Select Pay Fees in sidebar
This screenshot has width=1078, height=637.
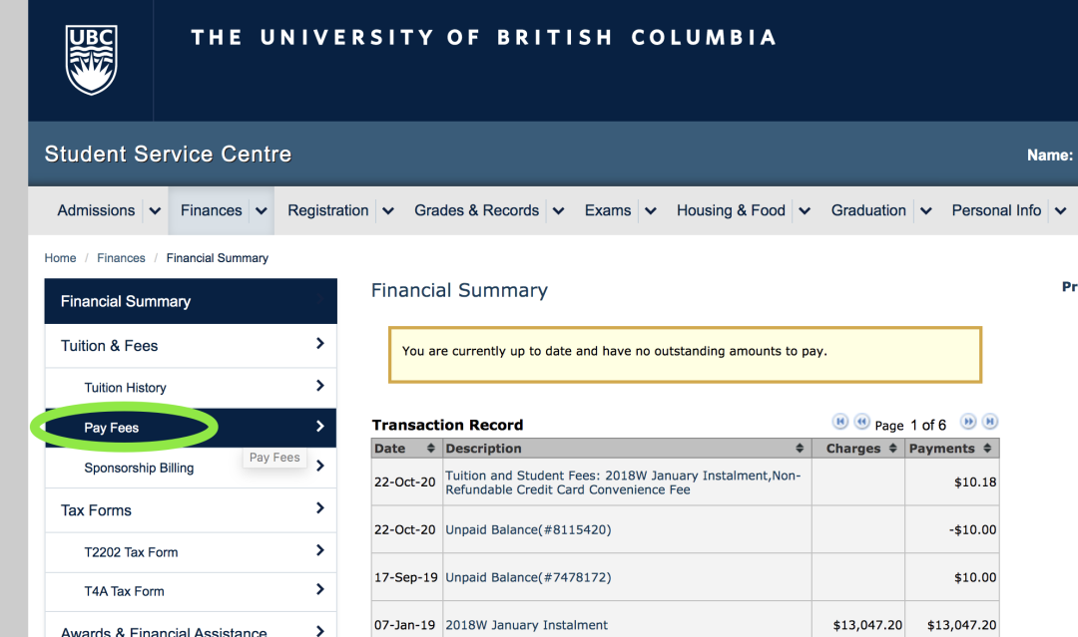112,428
